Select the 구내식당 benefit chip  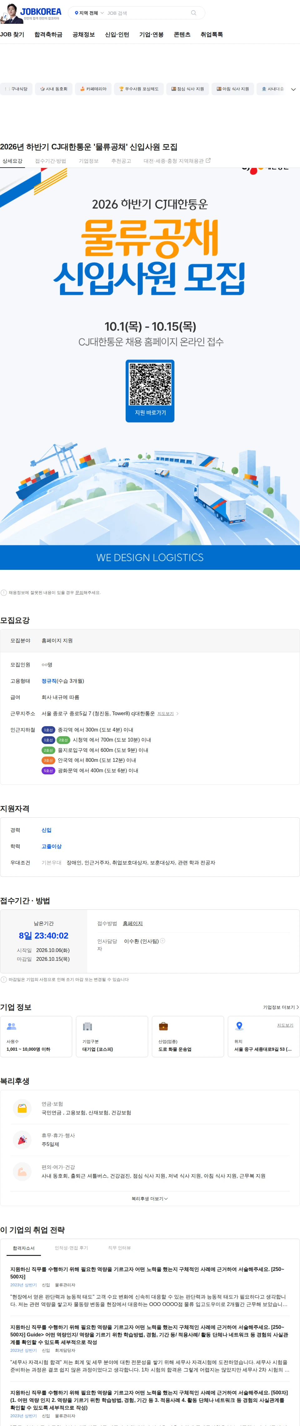click(16, 89)
